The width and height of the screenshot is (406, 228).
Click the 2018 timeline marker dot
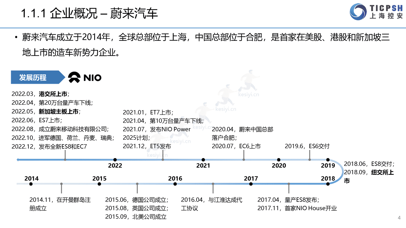[x=328, y=184]
